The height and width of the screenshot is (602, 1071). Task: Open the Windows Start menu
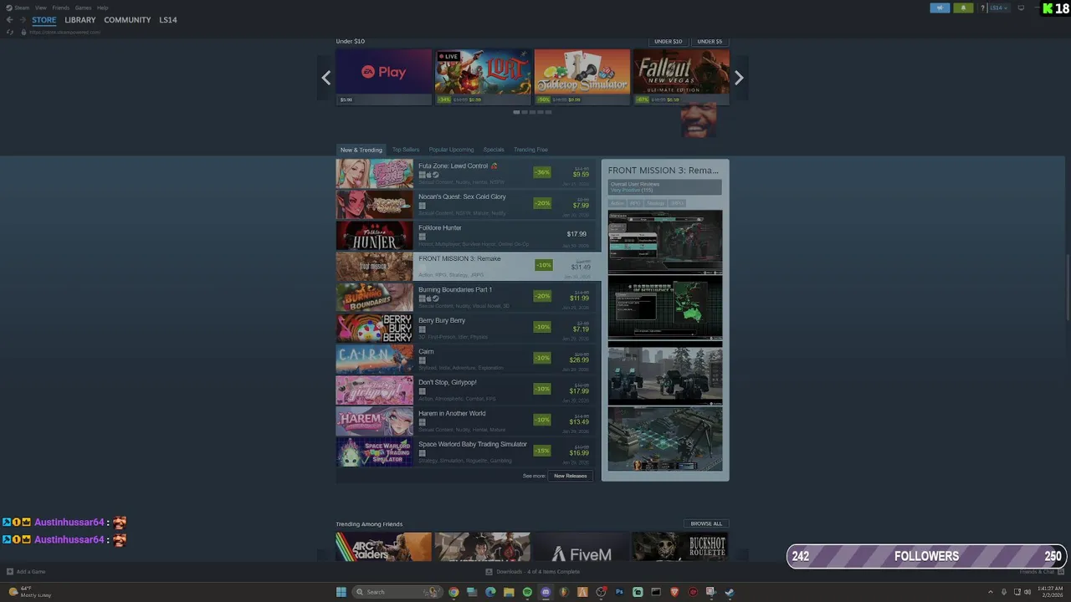click(341, 592)
